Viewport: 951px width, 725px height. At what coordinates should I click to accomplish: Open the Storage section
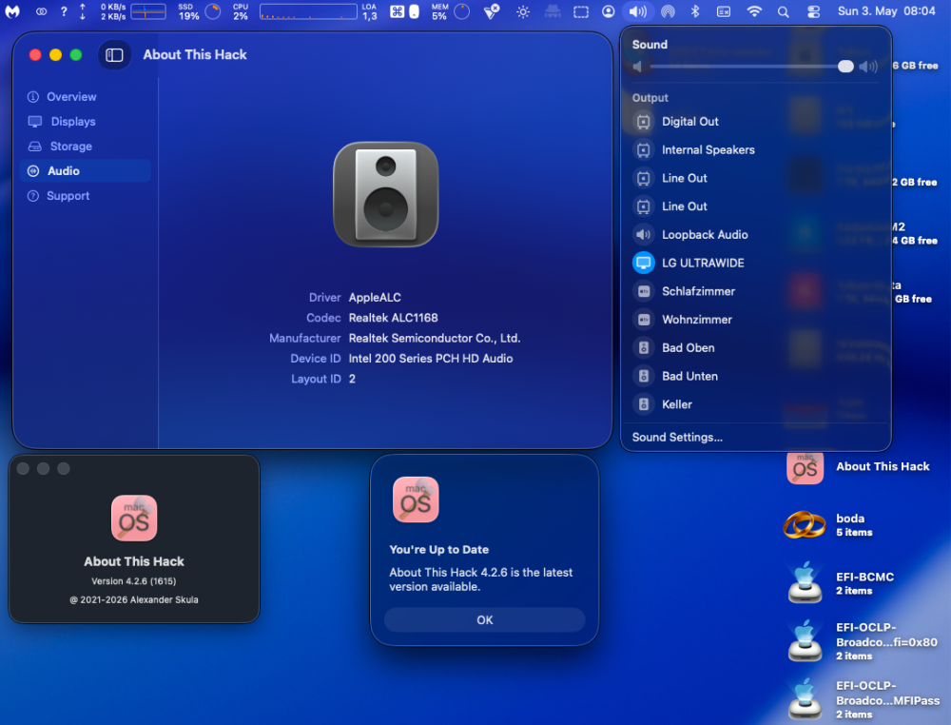tap(85, 147)
